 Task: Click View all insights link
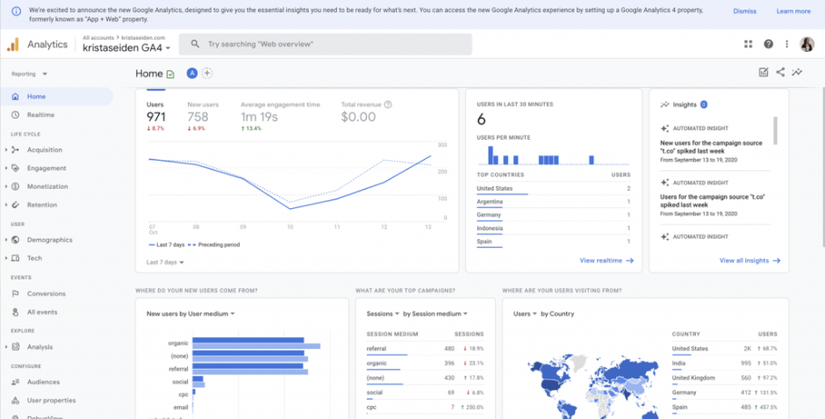(750, 261)
